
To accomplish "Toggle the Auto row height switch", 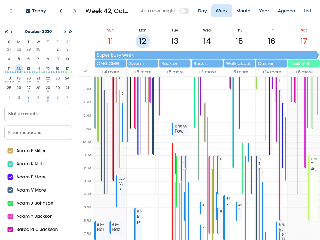I will click(184, 11).
